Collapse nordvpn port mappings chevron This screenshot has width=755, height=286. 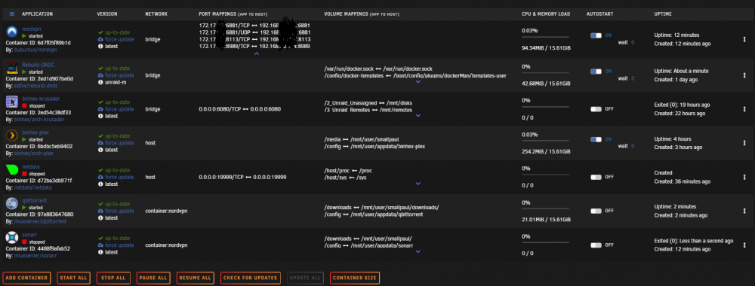point(257,53)
